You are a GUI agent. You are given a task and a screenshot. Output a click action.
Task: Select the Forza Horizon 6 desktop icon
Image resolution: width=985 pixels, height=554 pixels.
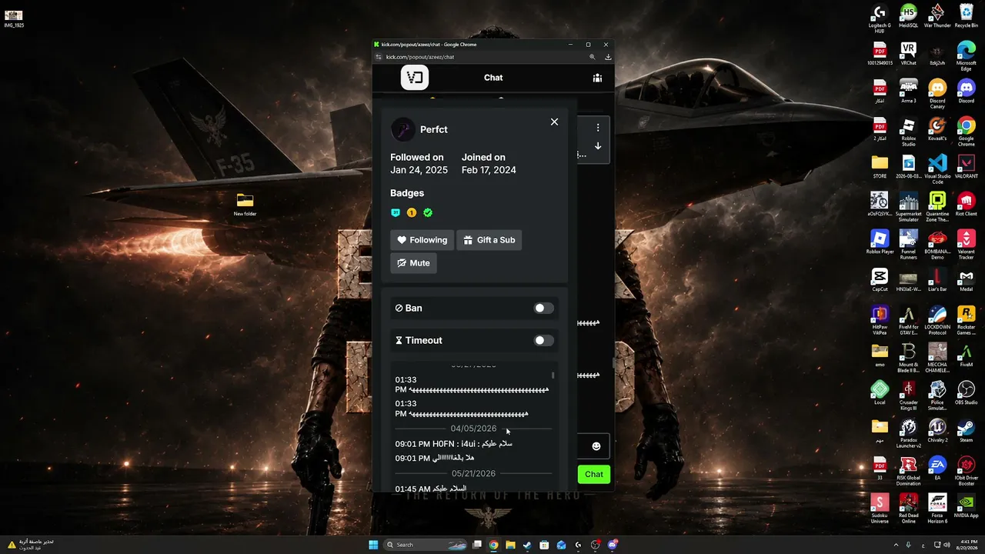pos(937,508)
